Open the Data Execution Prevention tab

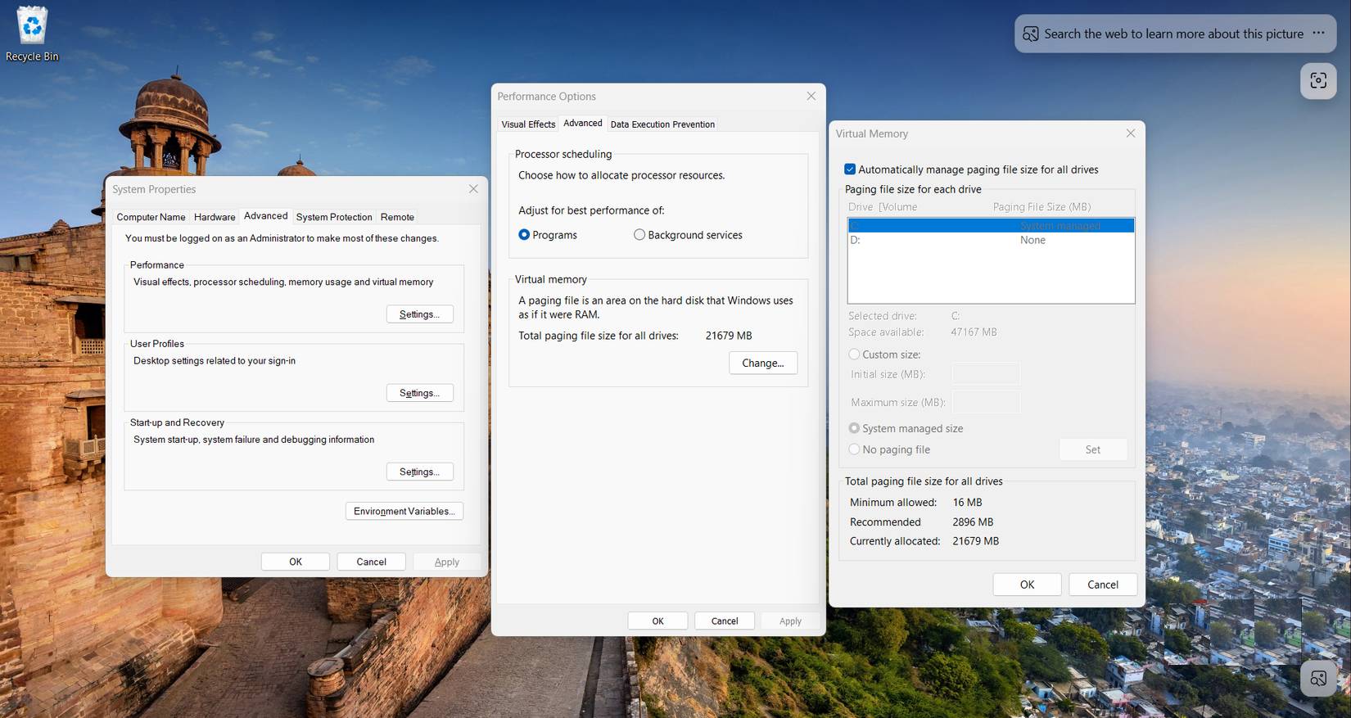pos(662,124)
